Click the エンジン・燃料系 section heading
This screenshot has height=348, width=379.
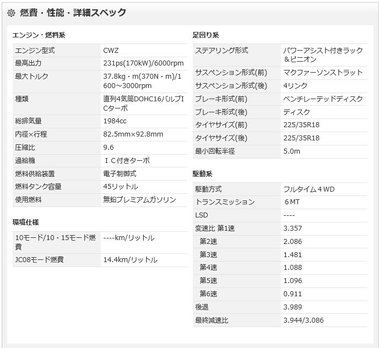[39, 35]
